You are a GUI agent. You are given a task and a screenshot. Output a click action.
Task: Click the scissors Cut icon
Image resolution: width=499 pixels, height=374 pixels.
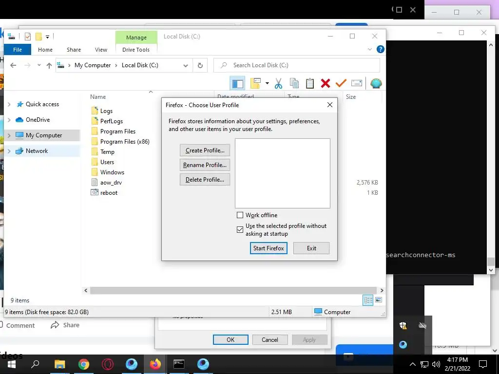(x=278, y=83)
